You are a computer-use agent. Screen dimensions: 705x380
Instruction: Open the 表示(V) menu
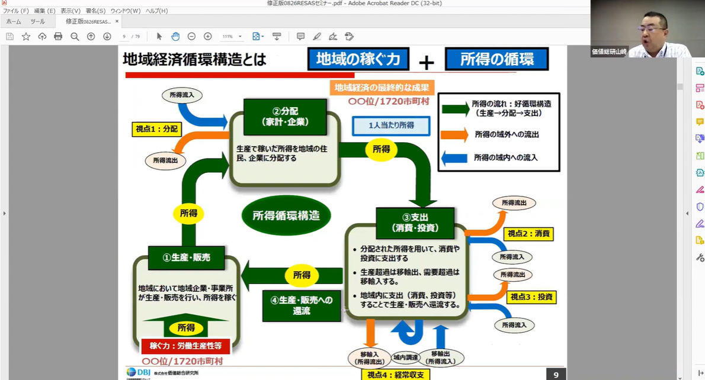pyautogui.click(x=70, y=11)
